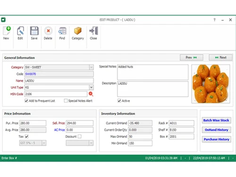Click the Name field containing LADDU

59,81
